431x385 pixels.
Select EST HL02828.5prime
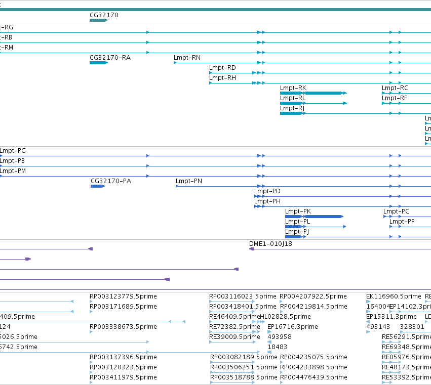pyautogui.click(x=286, y=317)
